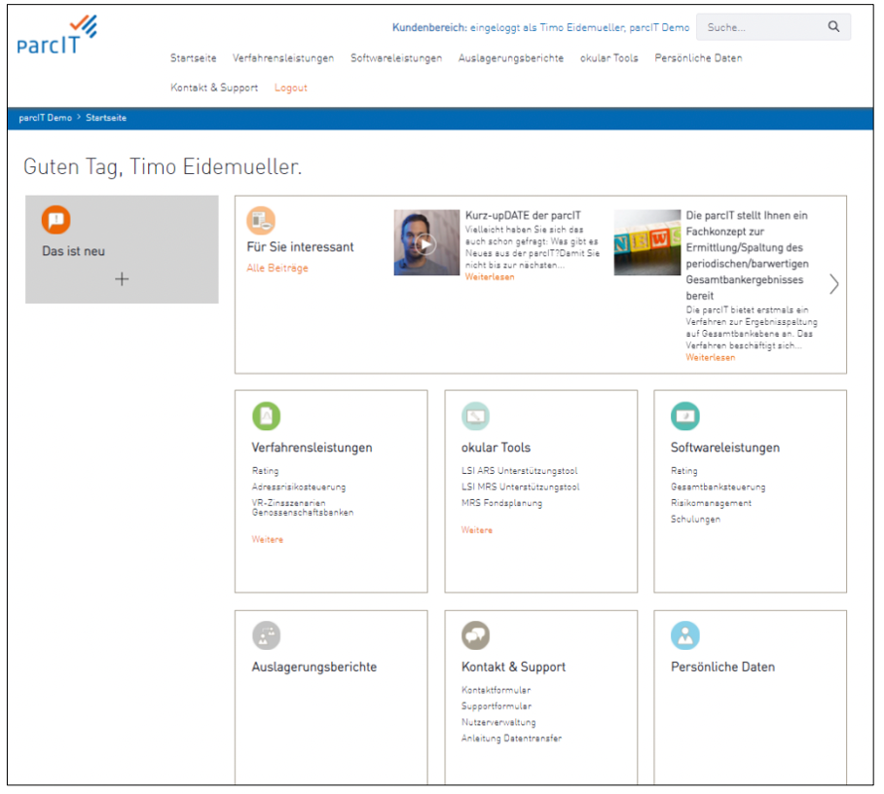Click the teal Softwareleistungen icon

click(x=685, y=415)
